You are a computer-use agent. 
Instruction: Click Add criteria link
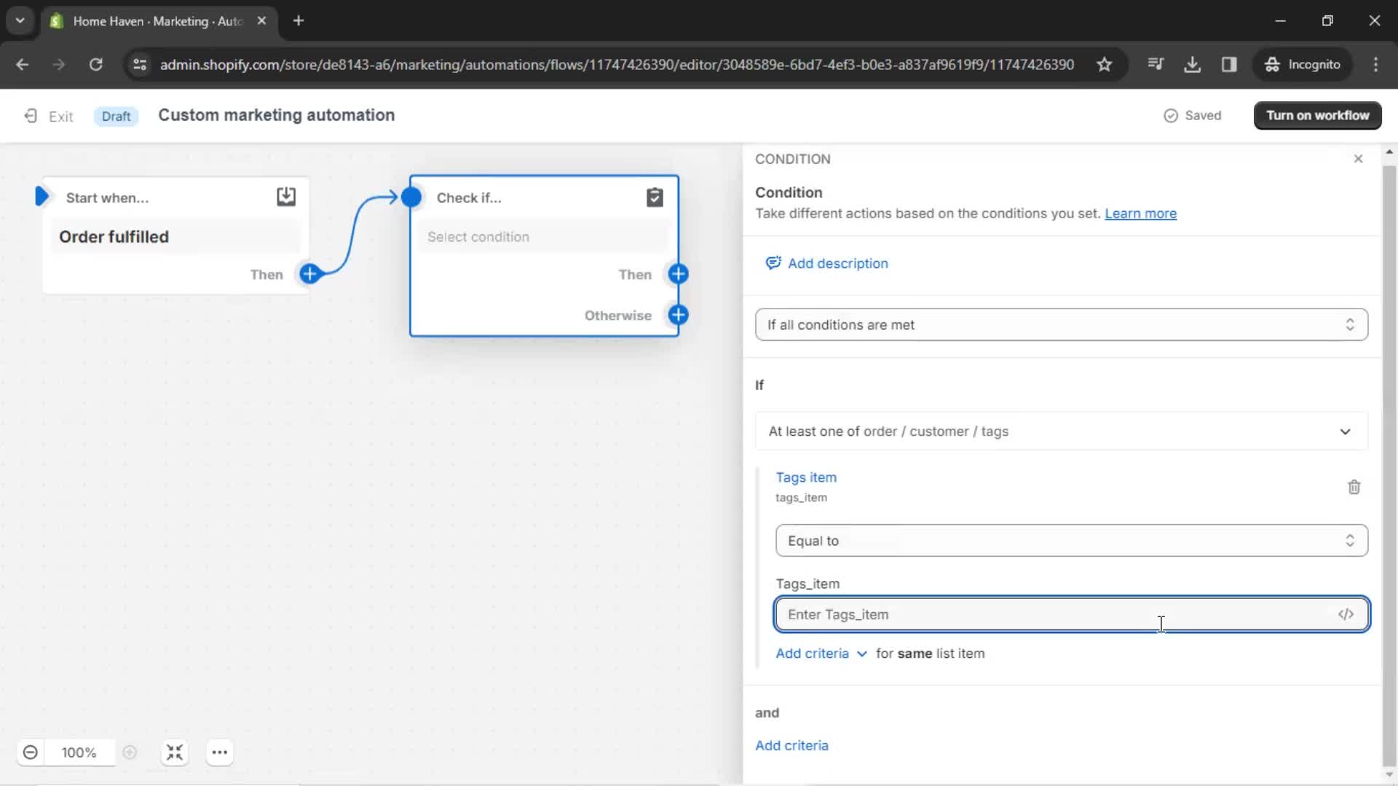(x=791, y=746)
